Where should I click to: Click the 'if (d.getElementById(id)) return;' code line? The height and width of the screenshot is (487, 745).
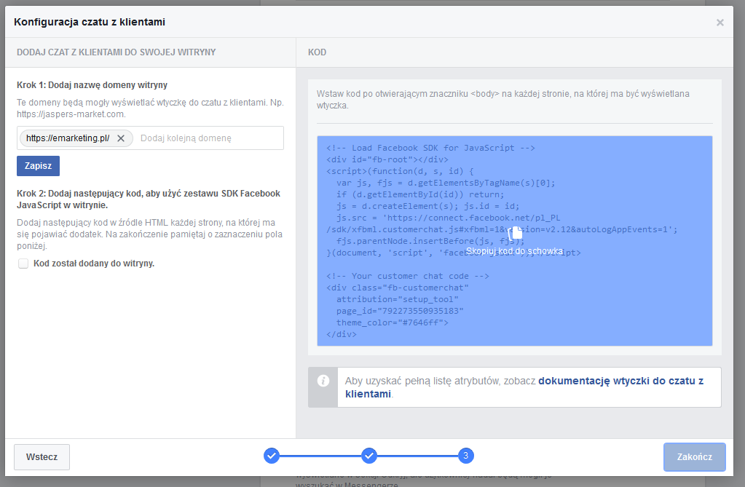pos(420,194)
